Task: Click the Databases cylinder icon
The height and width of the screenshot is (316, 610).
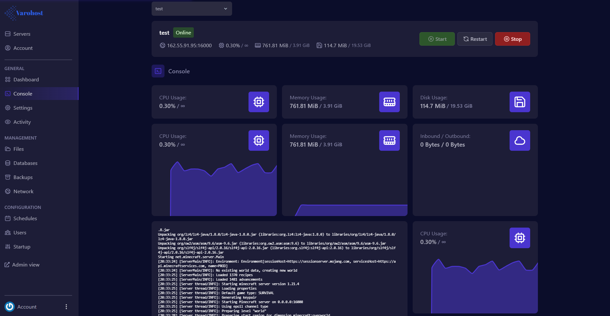Action: coord(8,163)
